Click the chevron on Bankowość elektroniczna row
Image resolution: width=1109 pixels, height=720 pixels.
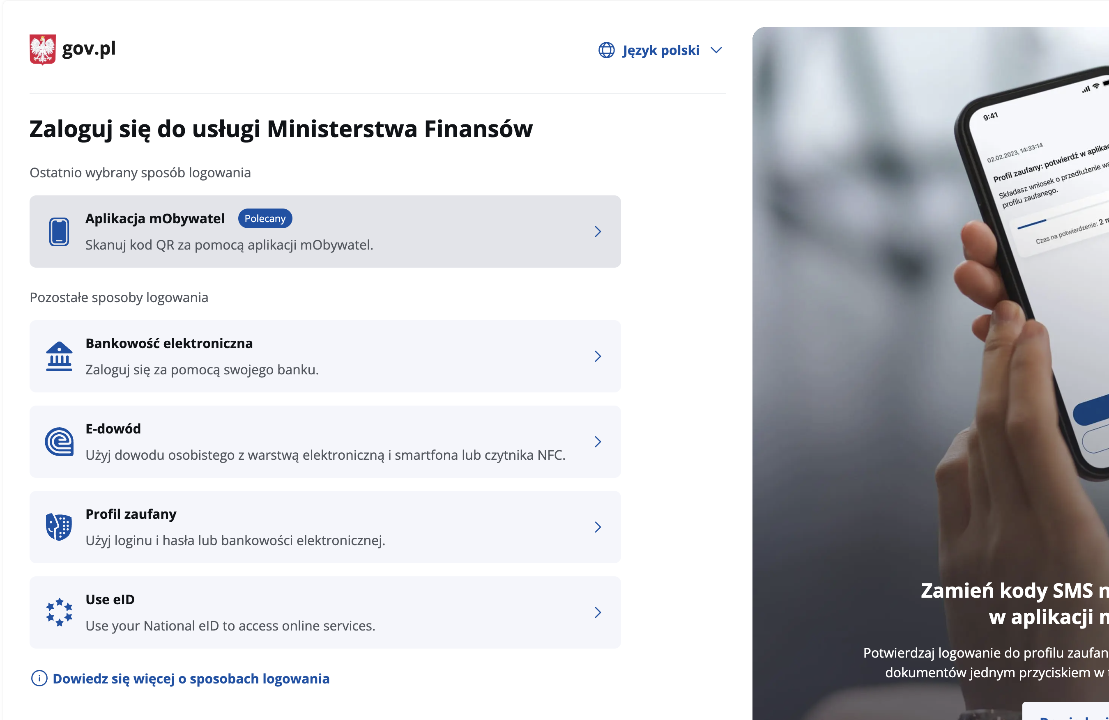click(x=598, y=356)
